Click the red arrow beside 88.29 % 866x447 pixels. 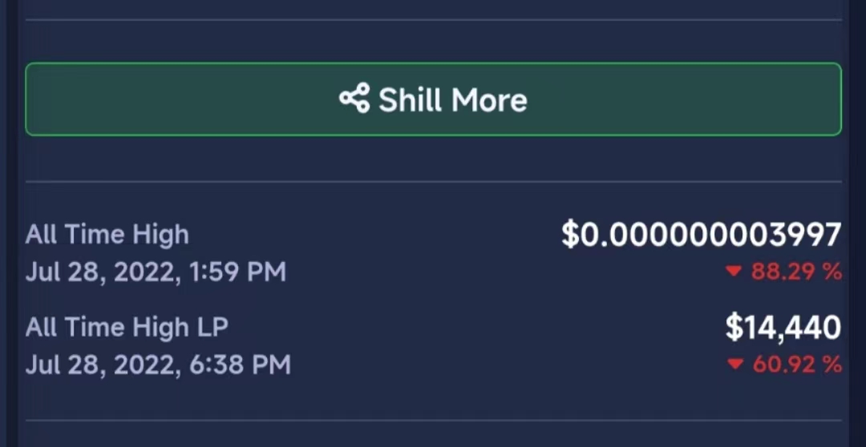[733, 272]
